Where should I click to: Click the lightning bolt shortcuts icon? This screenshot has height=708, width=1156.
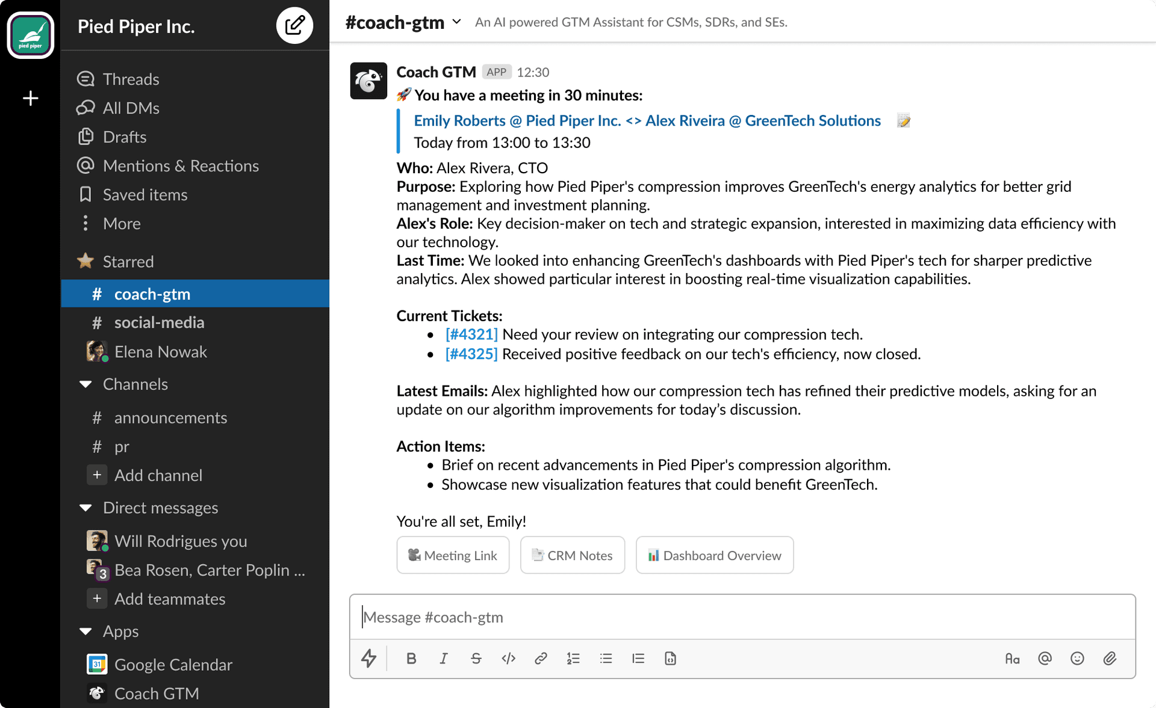(368, 658)
